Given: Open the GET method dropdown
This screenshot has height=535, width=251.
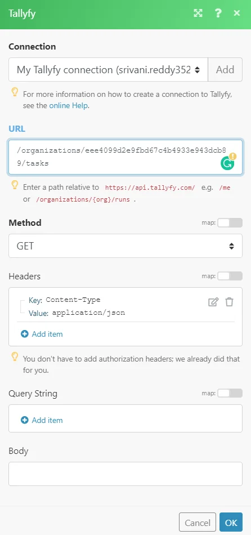Looking at the screenshot, I should (125, 246).
